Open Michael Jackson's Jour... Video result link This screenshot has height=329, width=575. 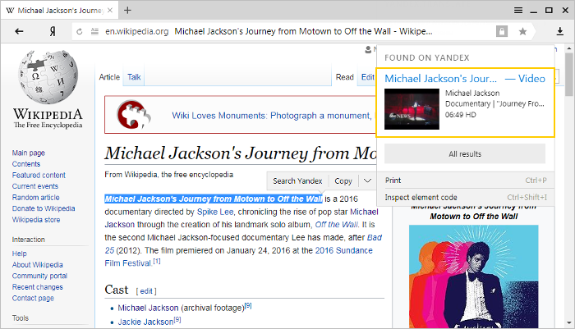(x=465, y=79)
